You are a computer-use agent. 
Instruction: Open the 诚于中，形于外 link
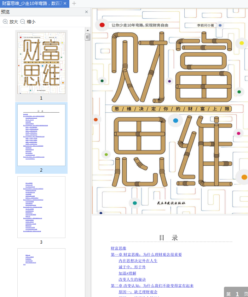pos(132,267)
